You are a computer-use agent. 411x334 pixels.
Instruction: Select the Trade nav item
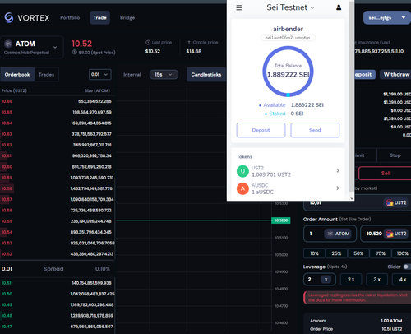click(99, 17)
